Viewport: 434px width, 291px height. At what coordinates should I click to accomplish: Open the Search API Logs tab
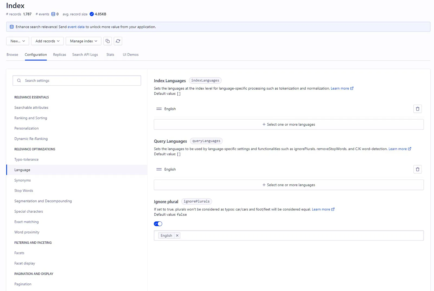tap(85, 55)
